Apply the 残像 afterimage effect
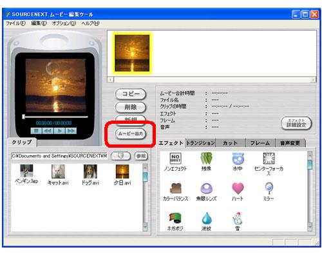The width and height of the screenshot is (322, 256). 206,159
